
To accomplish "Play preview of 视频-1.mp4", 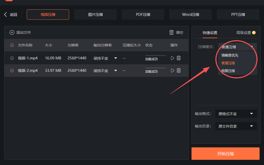I will coord(173,58).
